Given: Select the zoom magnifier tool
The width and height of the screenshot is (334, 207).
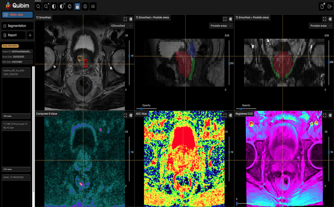Looking at the screenshot, I should click(x=38, y=7).
